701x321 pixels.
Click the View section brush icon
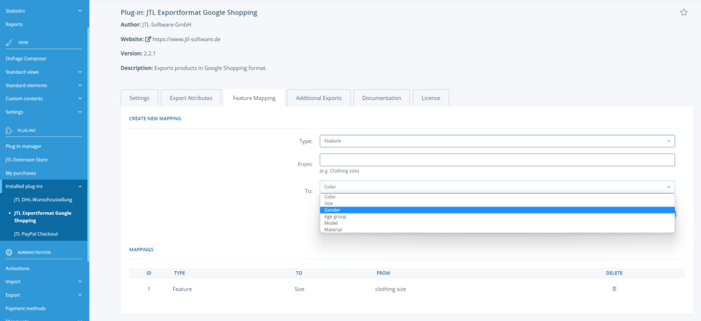click(x=9, y=42)
